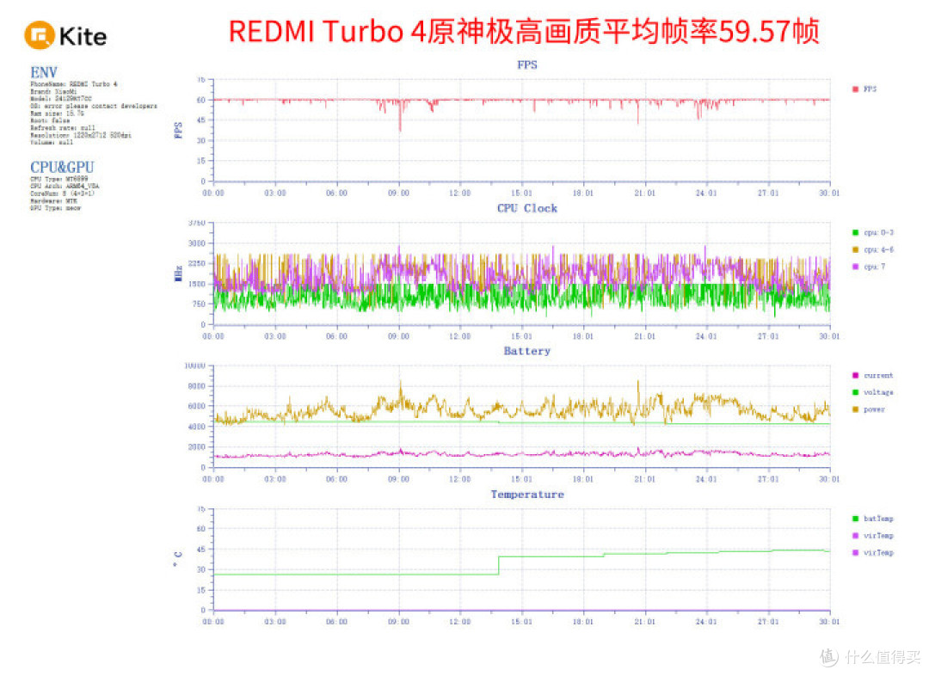Click the voltage legend label
929x676 pixels.
[878, 392]
